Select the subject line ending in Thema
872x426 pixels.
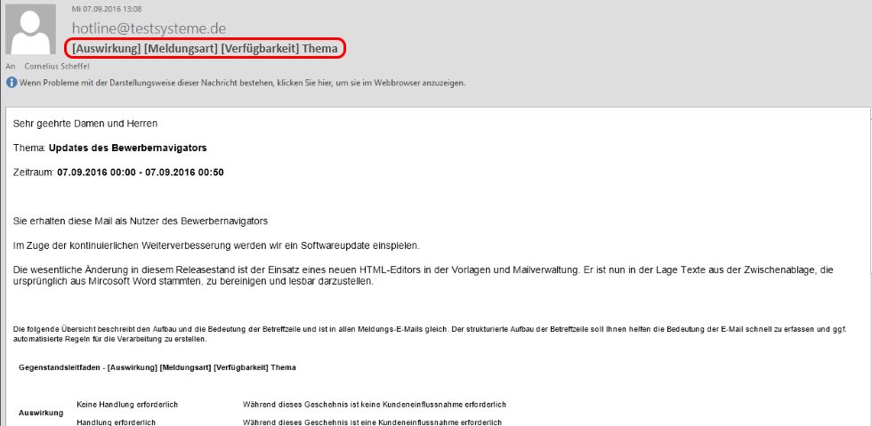click(x=205, y=48)
